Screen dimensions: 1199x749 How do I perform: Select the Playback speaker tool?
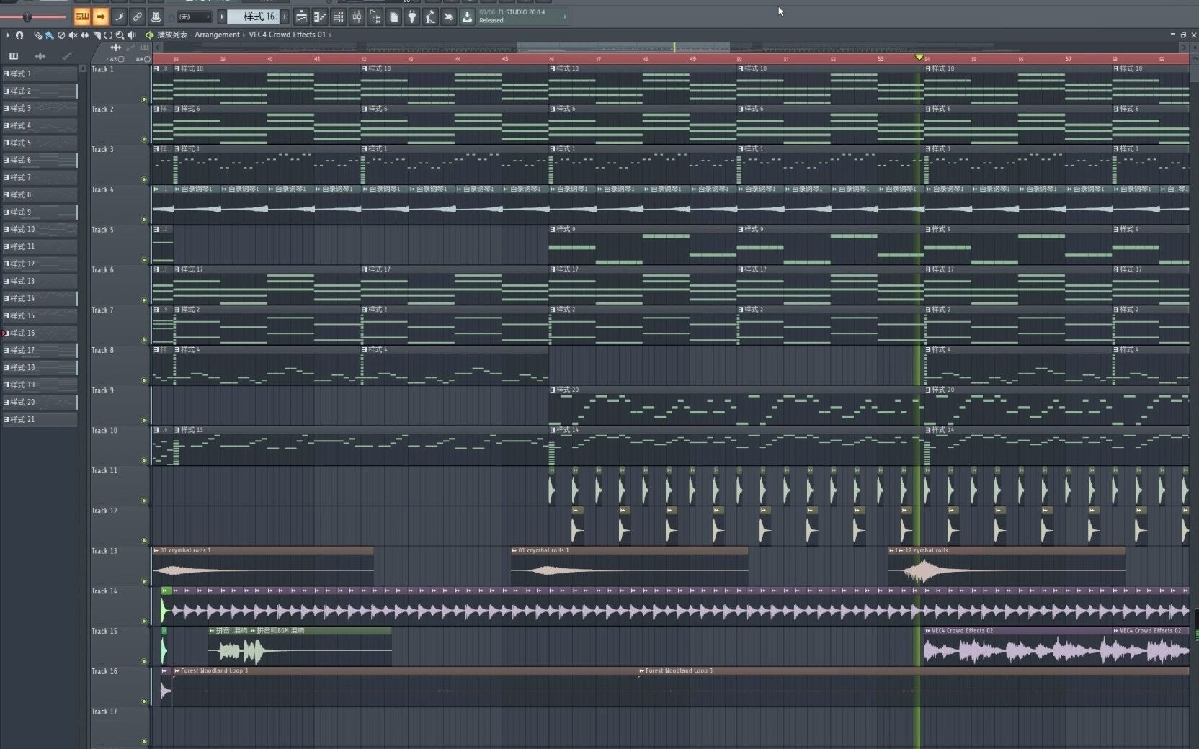click(x=132, y=35)
